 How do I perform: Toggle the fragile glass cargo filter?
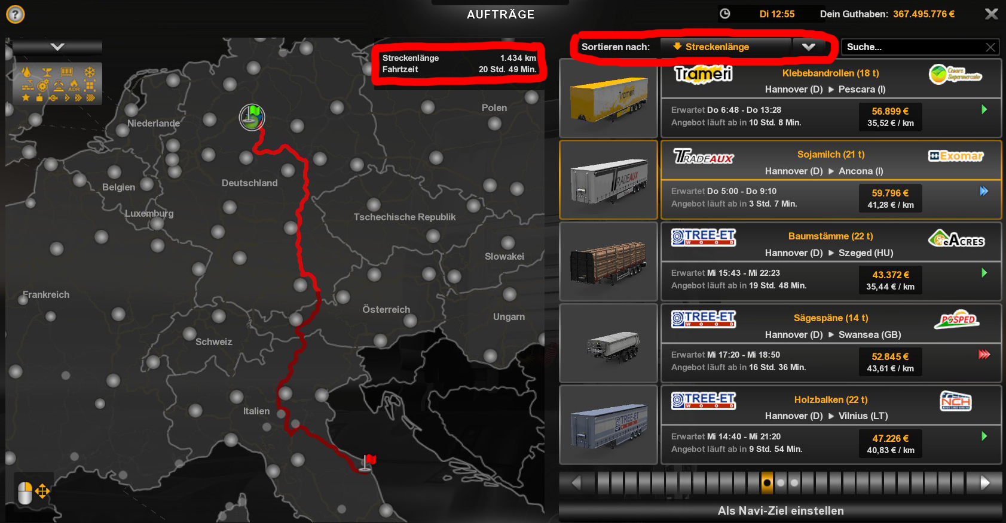pos(47,72)
